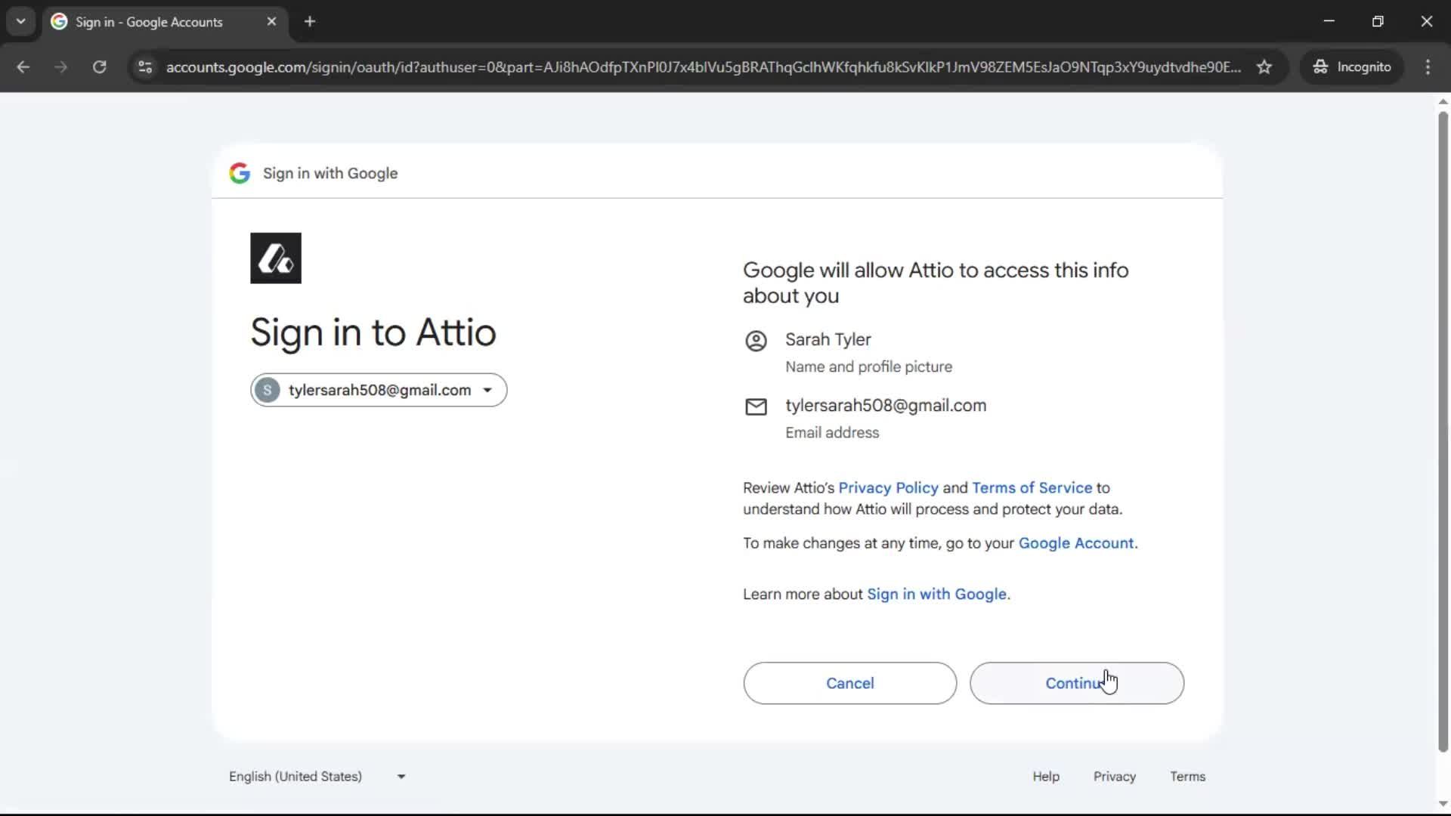Click the Continue button
The height and width of the screenshot is (816, 1451).
1076,683
